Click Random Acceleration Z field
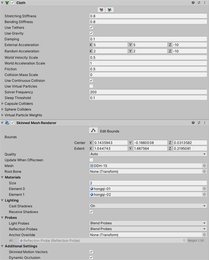Screen dimensions: 209x260 click(x=190, y=51)
